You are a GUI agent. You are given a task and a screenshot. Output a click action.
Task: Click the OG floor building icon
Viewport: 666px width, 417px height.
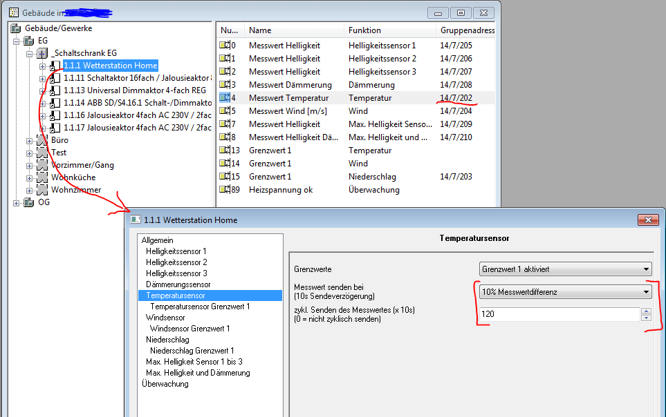[28, 202]
